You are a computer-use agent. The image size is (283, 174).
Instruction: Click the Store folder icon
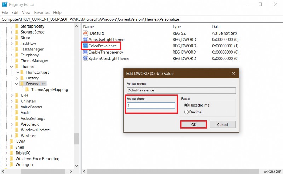17,38
